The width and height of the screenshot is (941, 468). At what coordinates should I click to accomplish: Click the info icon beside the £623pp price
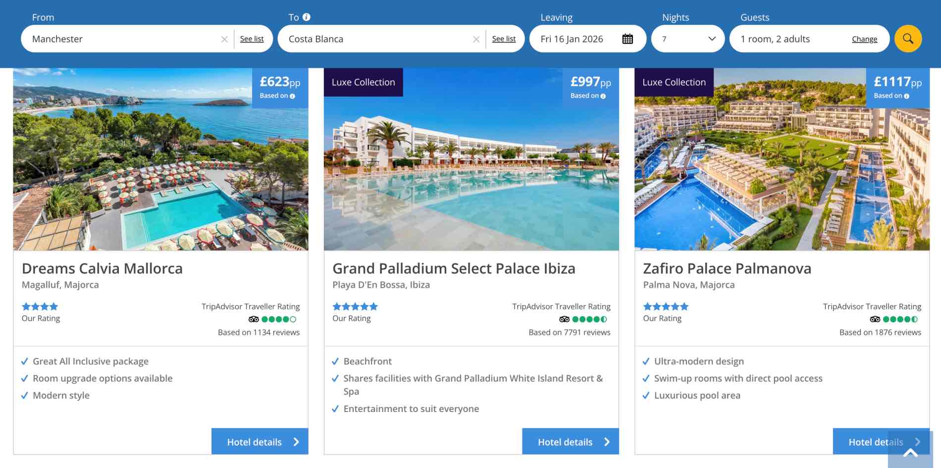[x=292, y=96]
